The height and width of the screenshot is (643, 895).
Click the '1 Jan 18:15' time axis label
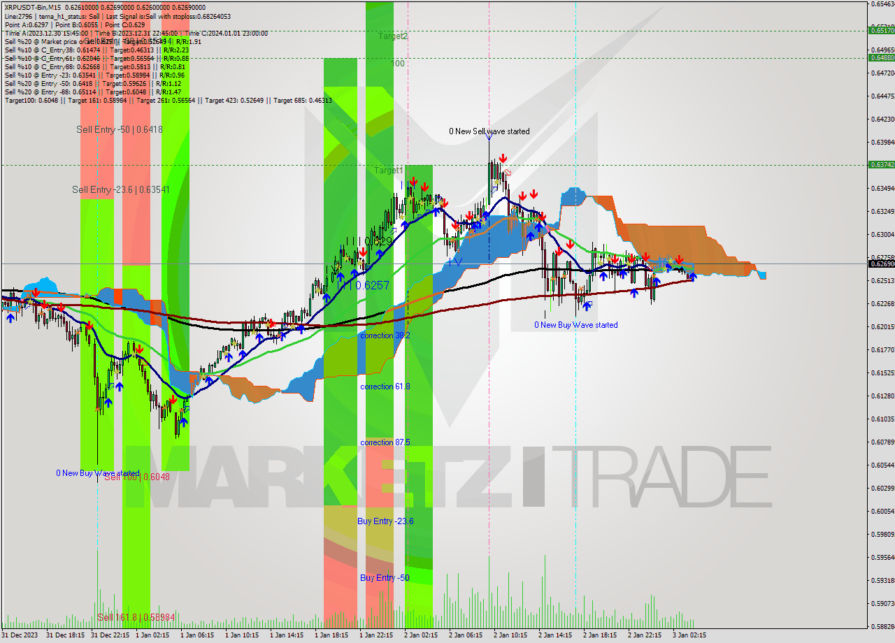coord(331,635)
